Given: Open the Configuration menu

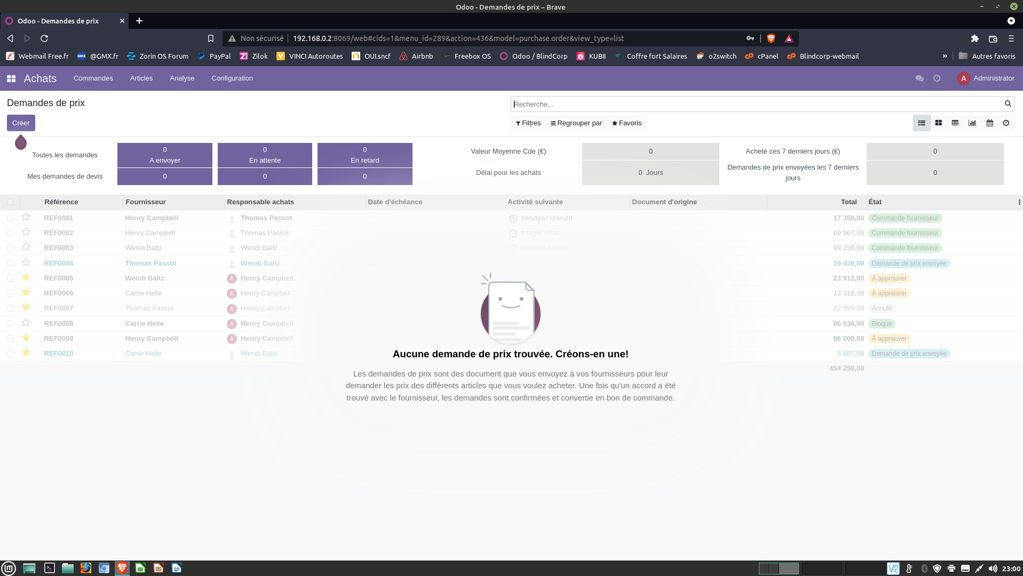Looking at the screenshot, I should point(232,78).
